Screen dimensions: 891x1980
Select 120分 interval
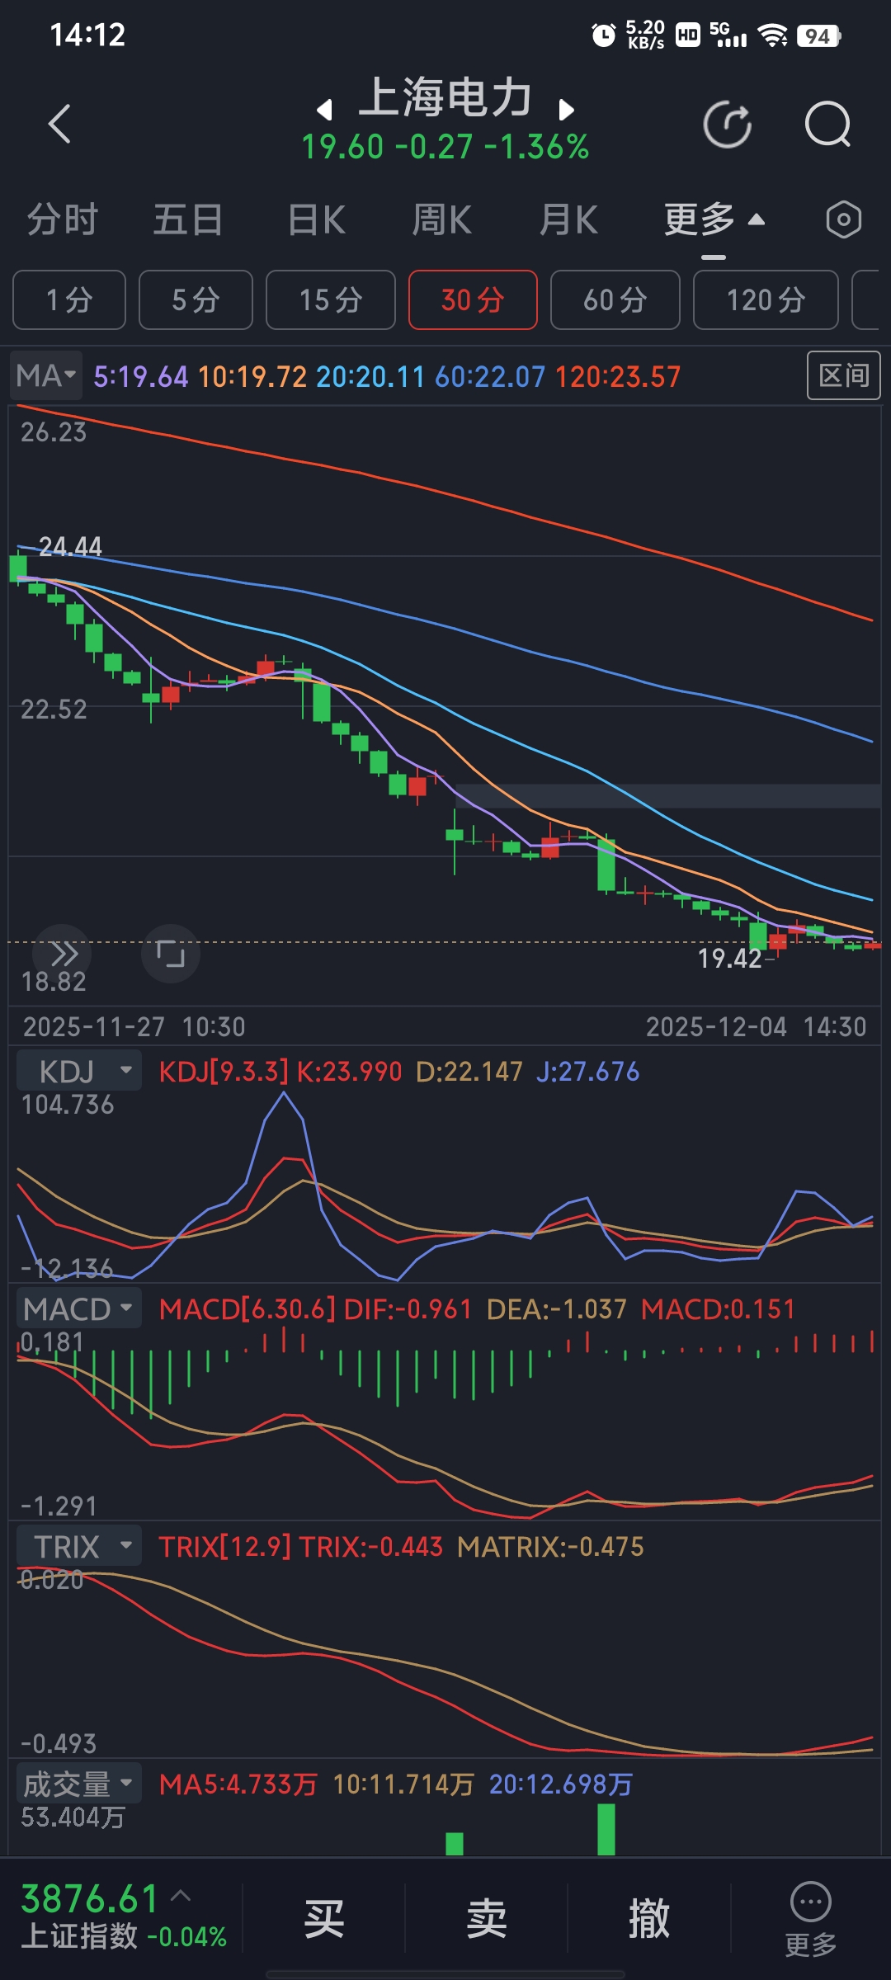tap(766, 299)
